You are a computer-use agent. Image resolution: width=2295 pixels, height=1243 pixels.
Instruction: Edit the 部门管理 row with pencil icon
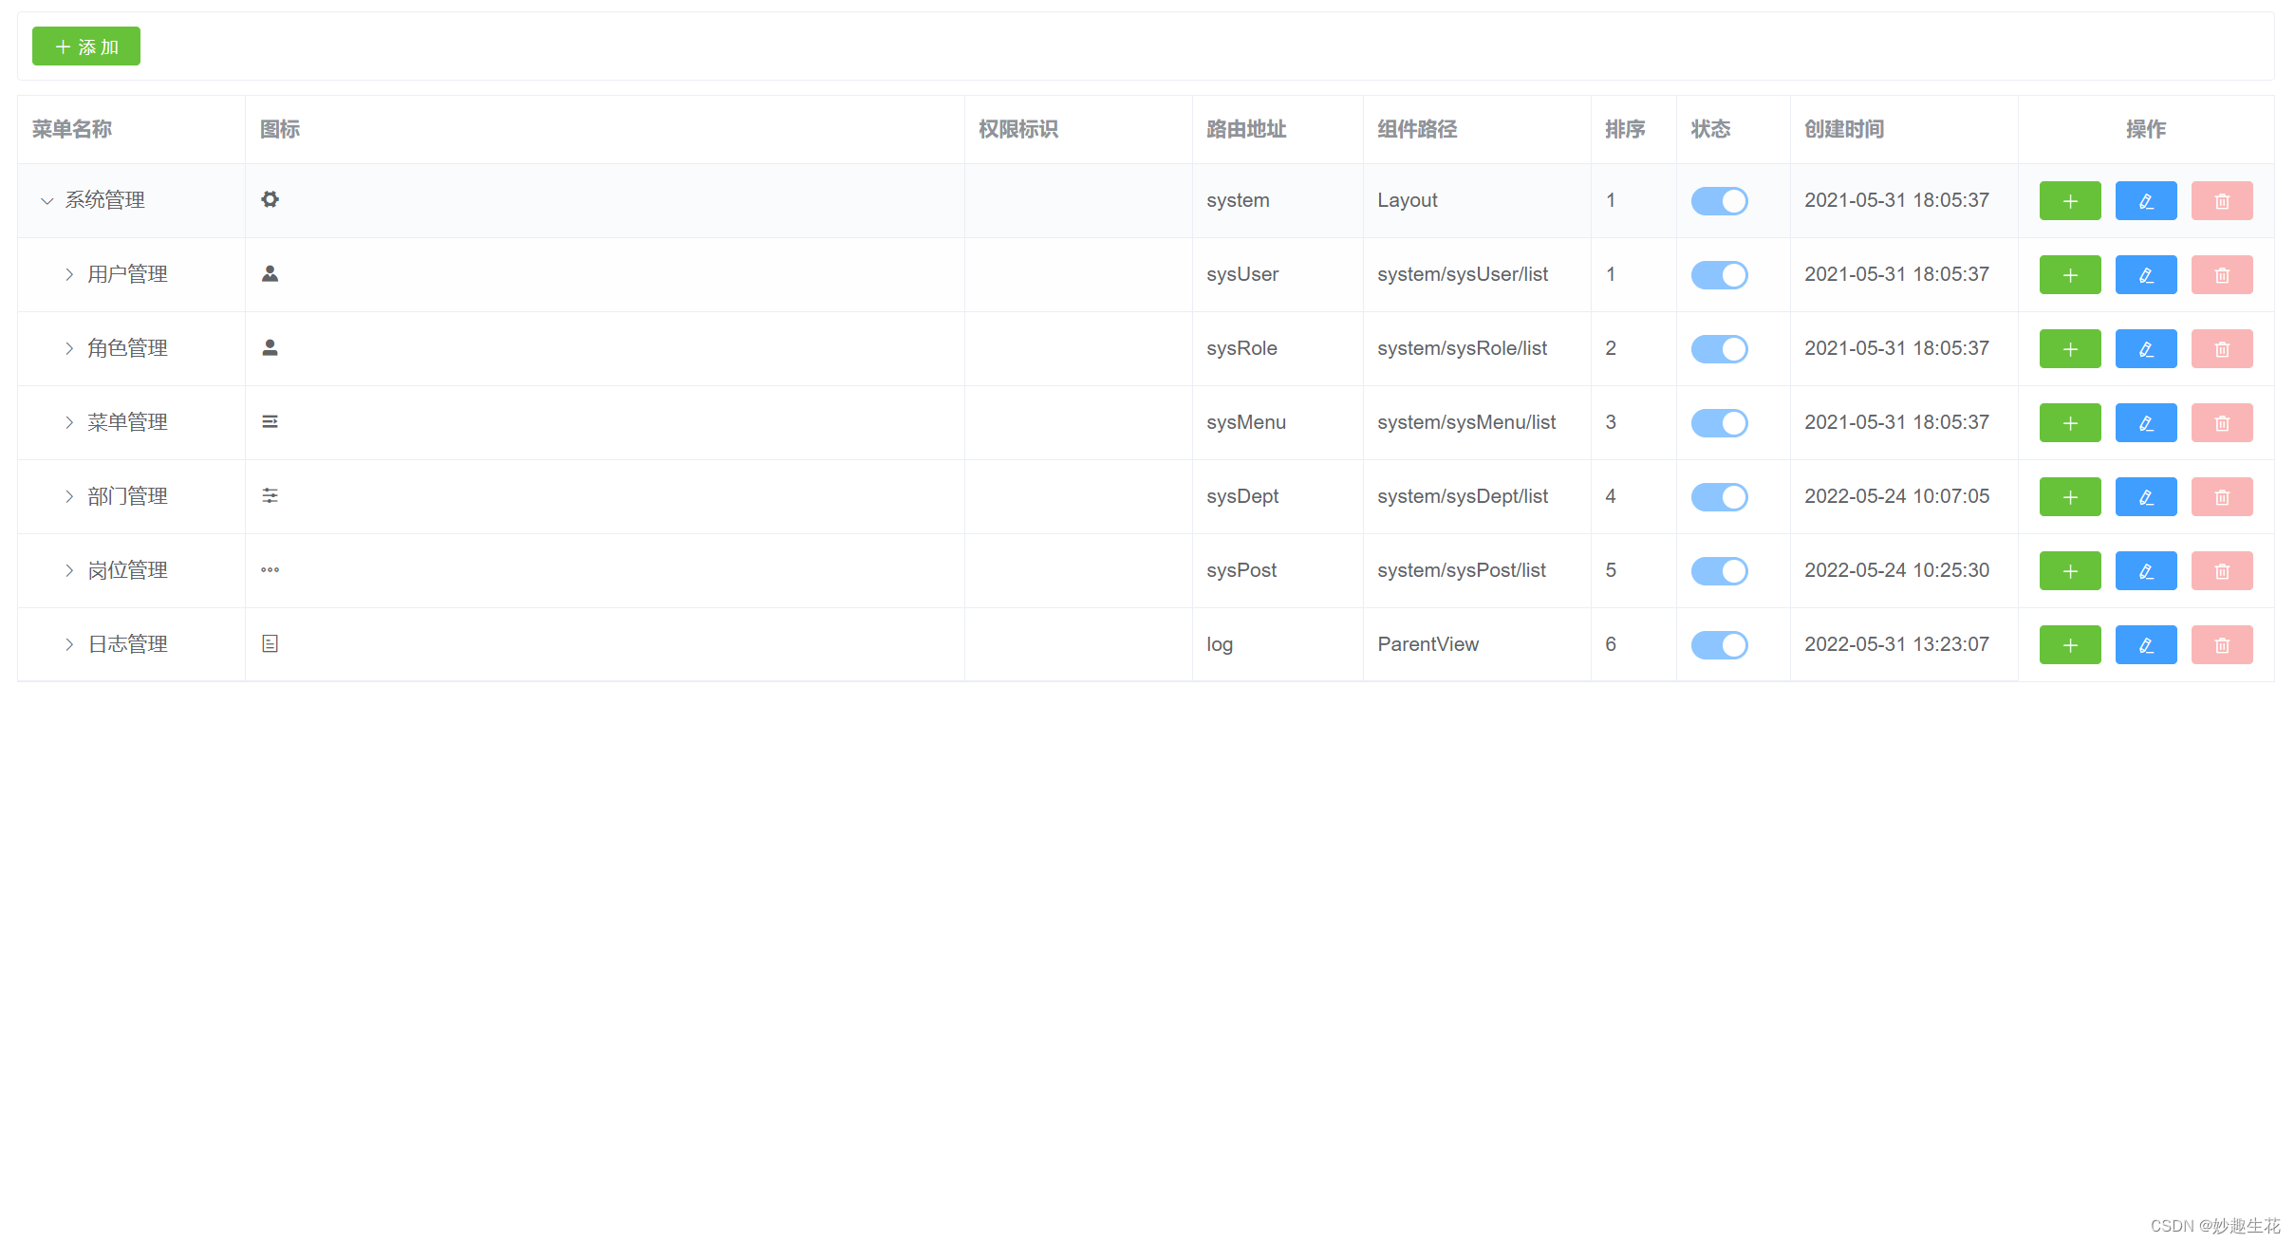tap(2146, 497)
